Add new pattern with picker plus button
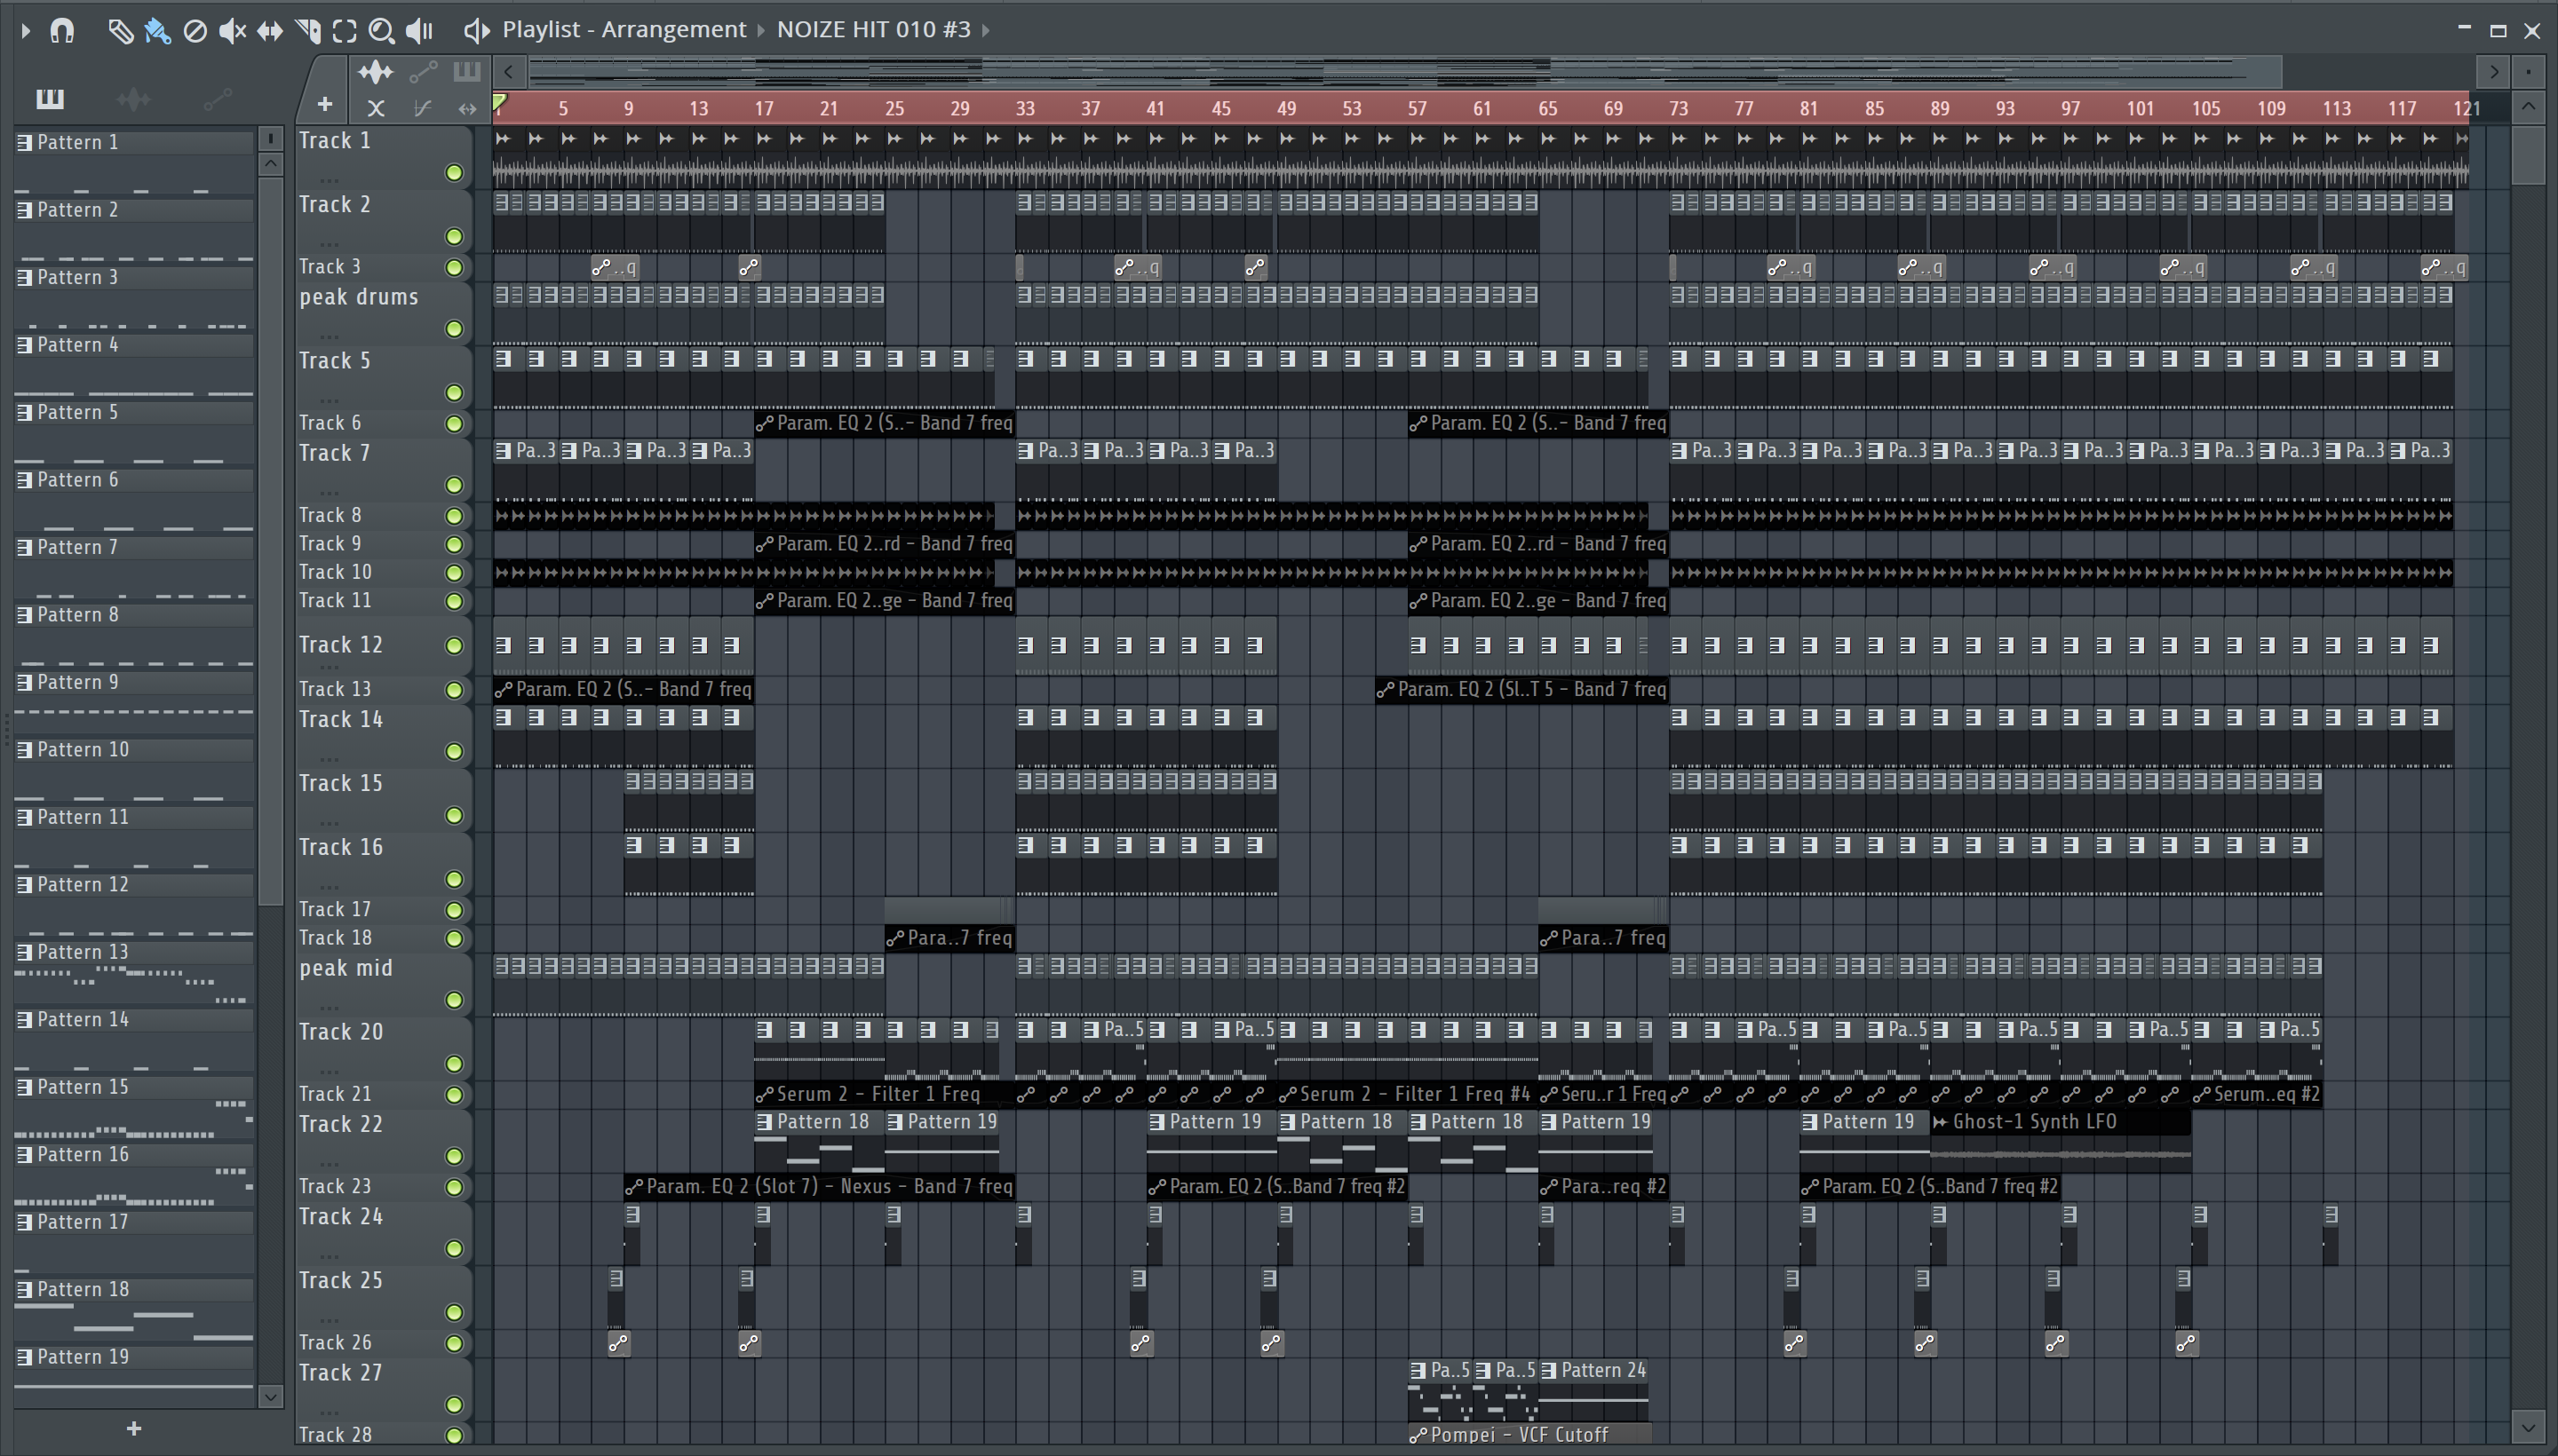This screenshot has width=2558, height=1456. click(x=134, y=1429)
